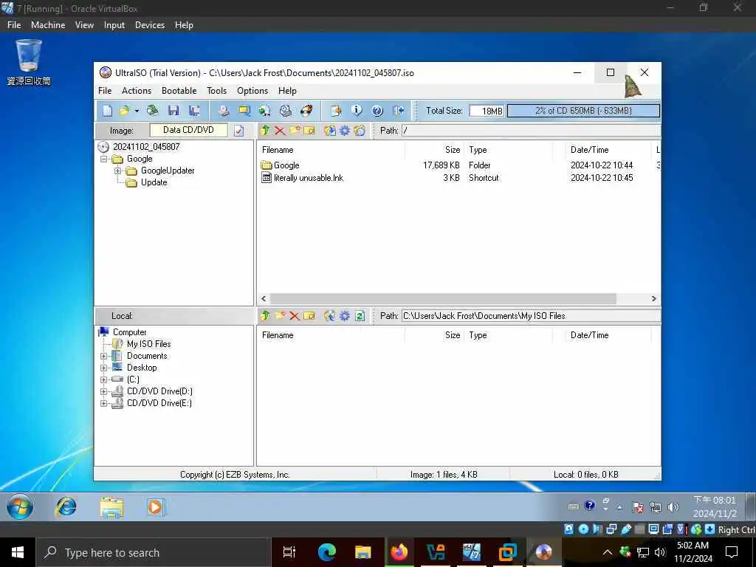Image resolution: width=756 pixels, height=567 pixels.
Task: Select the 'literally unusable.lnk' file row
Action: [x=309, y=178]
